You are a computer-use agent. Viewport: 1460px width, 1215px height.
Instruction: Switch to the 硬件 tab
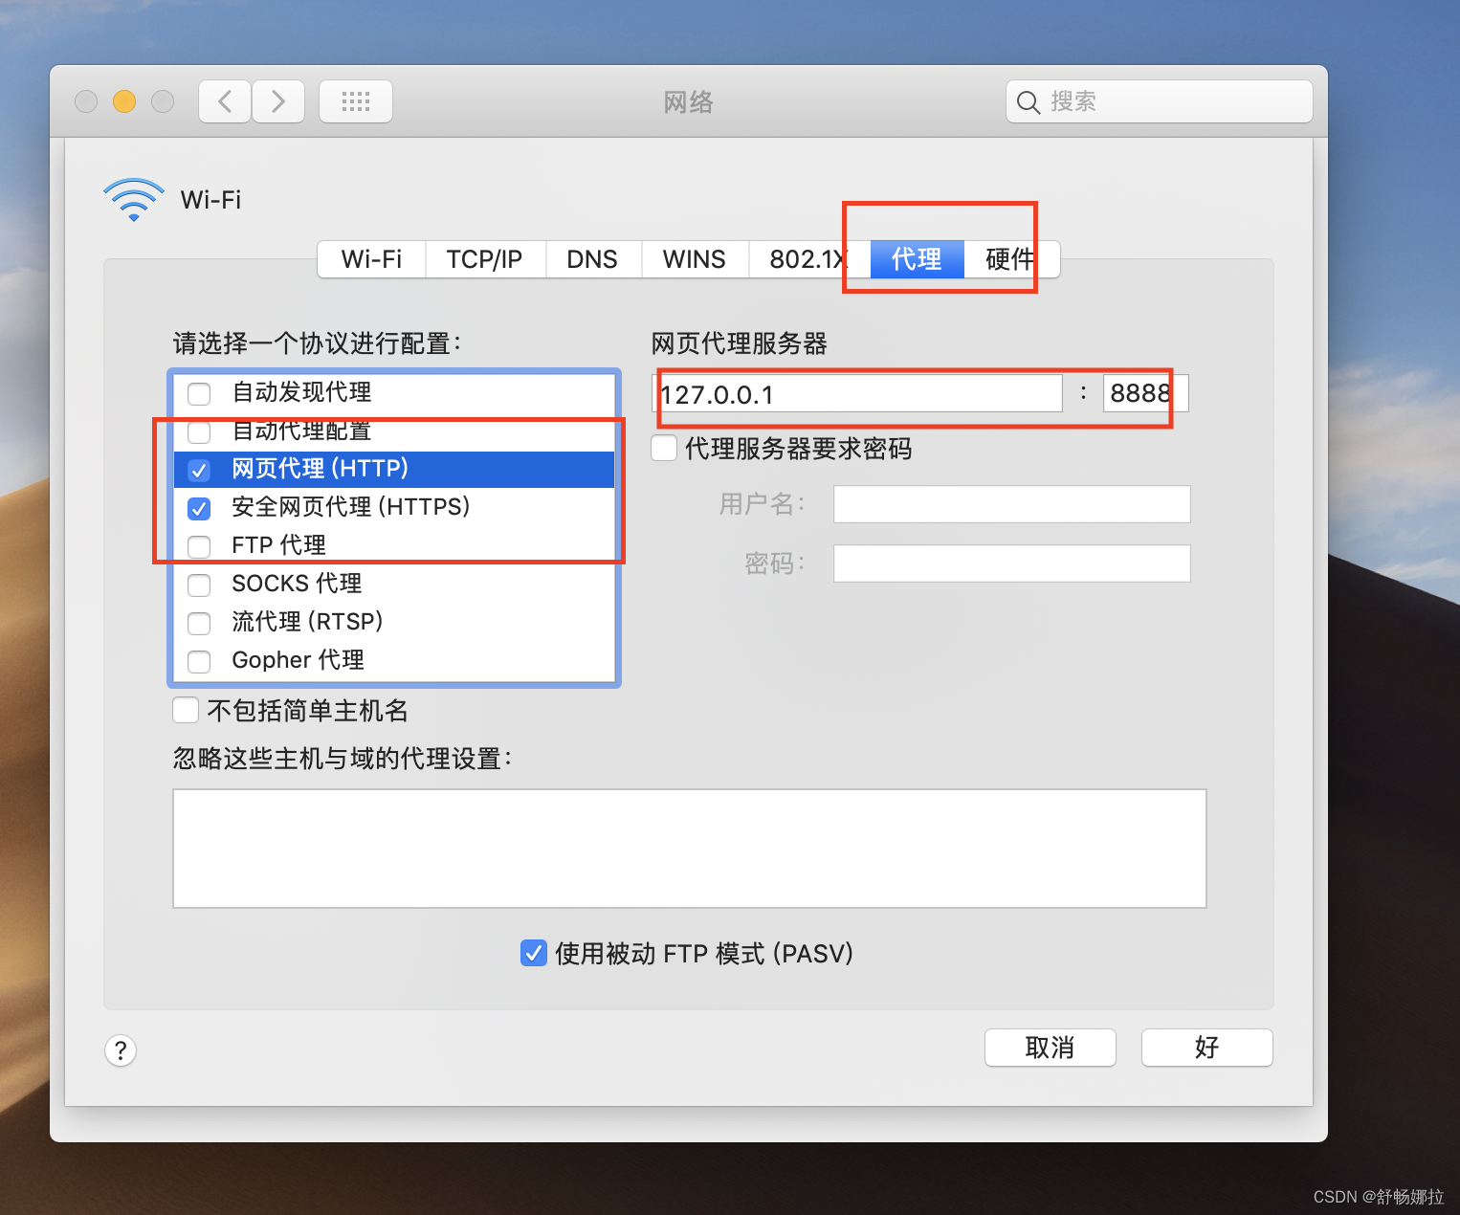tap(1010, 259)
